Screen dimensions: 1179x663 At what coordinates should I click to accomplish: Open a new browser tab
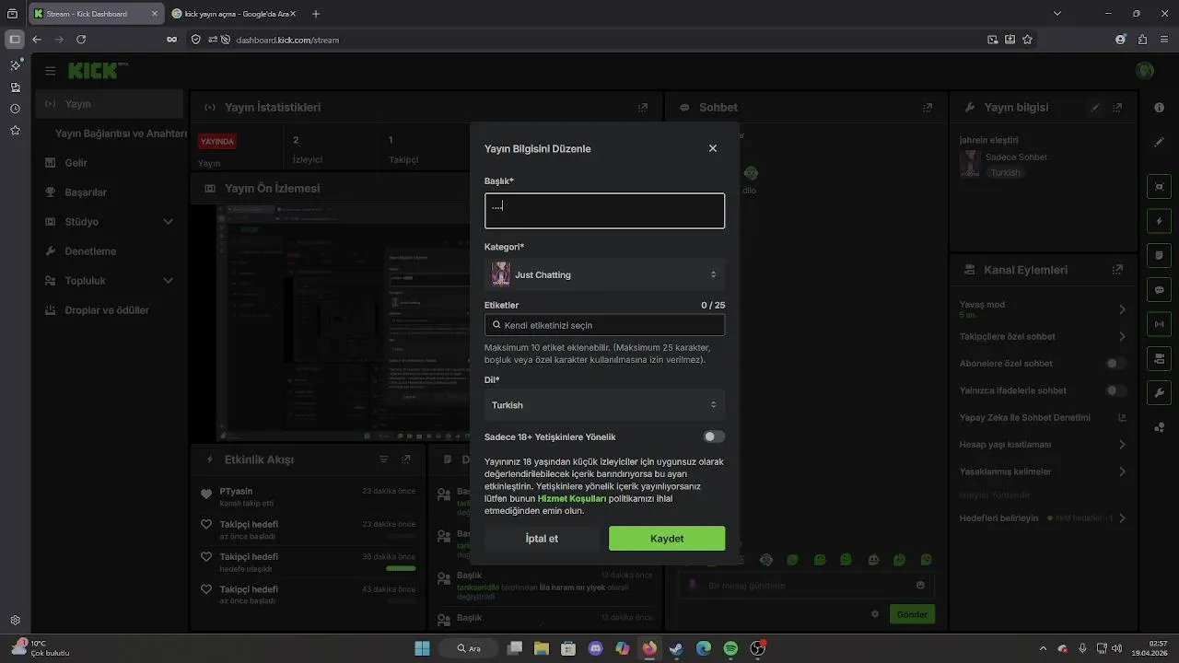coord(316,14)
